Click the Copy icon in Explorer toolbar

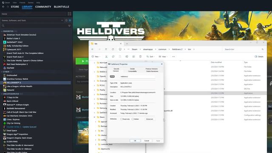pos(113,57)
